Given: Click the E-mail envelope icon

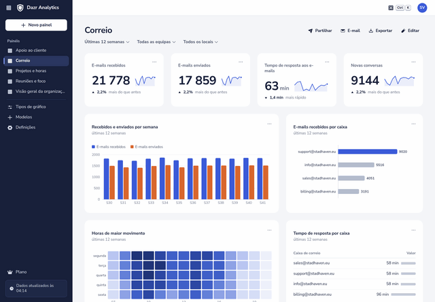Looking at the screenshot, I should click(x=343, y=31).
